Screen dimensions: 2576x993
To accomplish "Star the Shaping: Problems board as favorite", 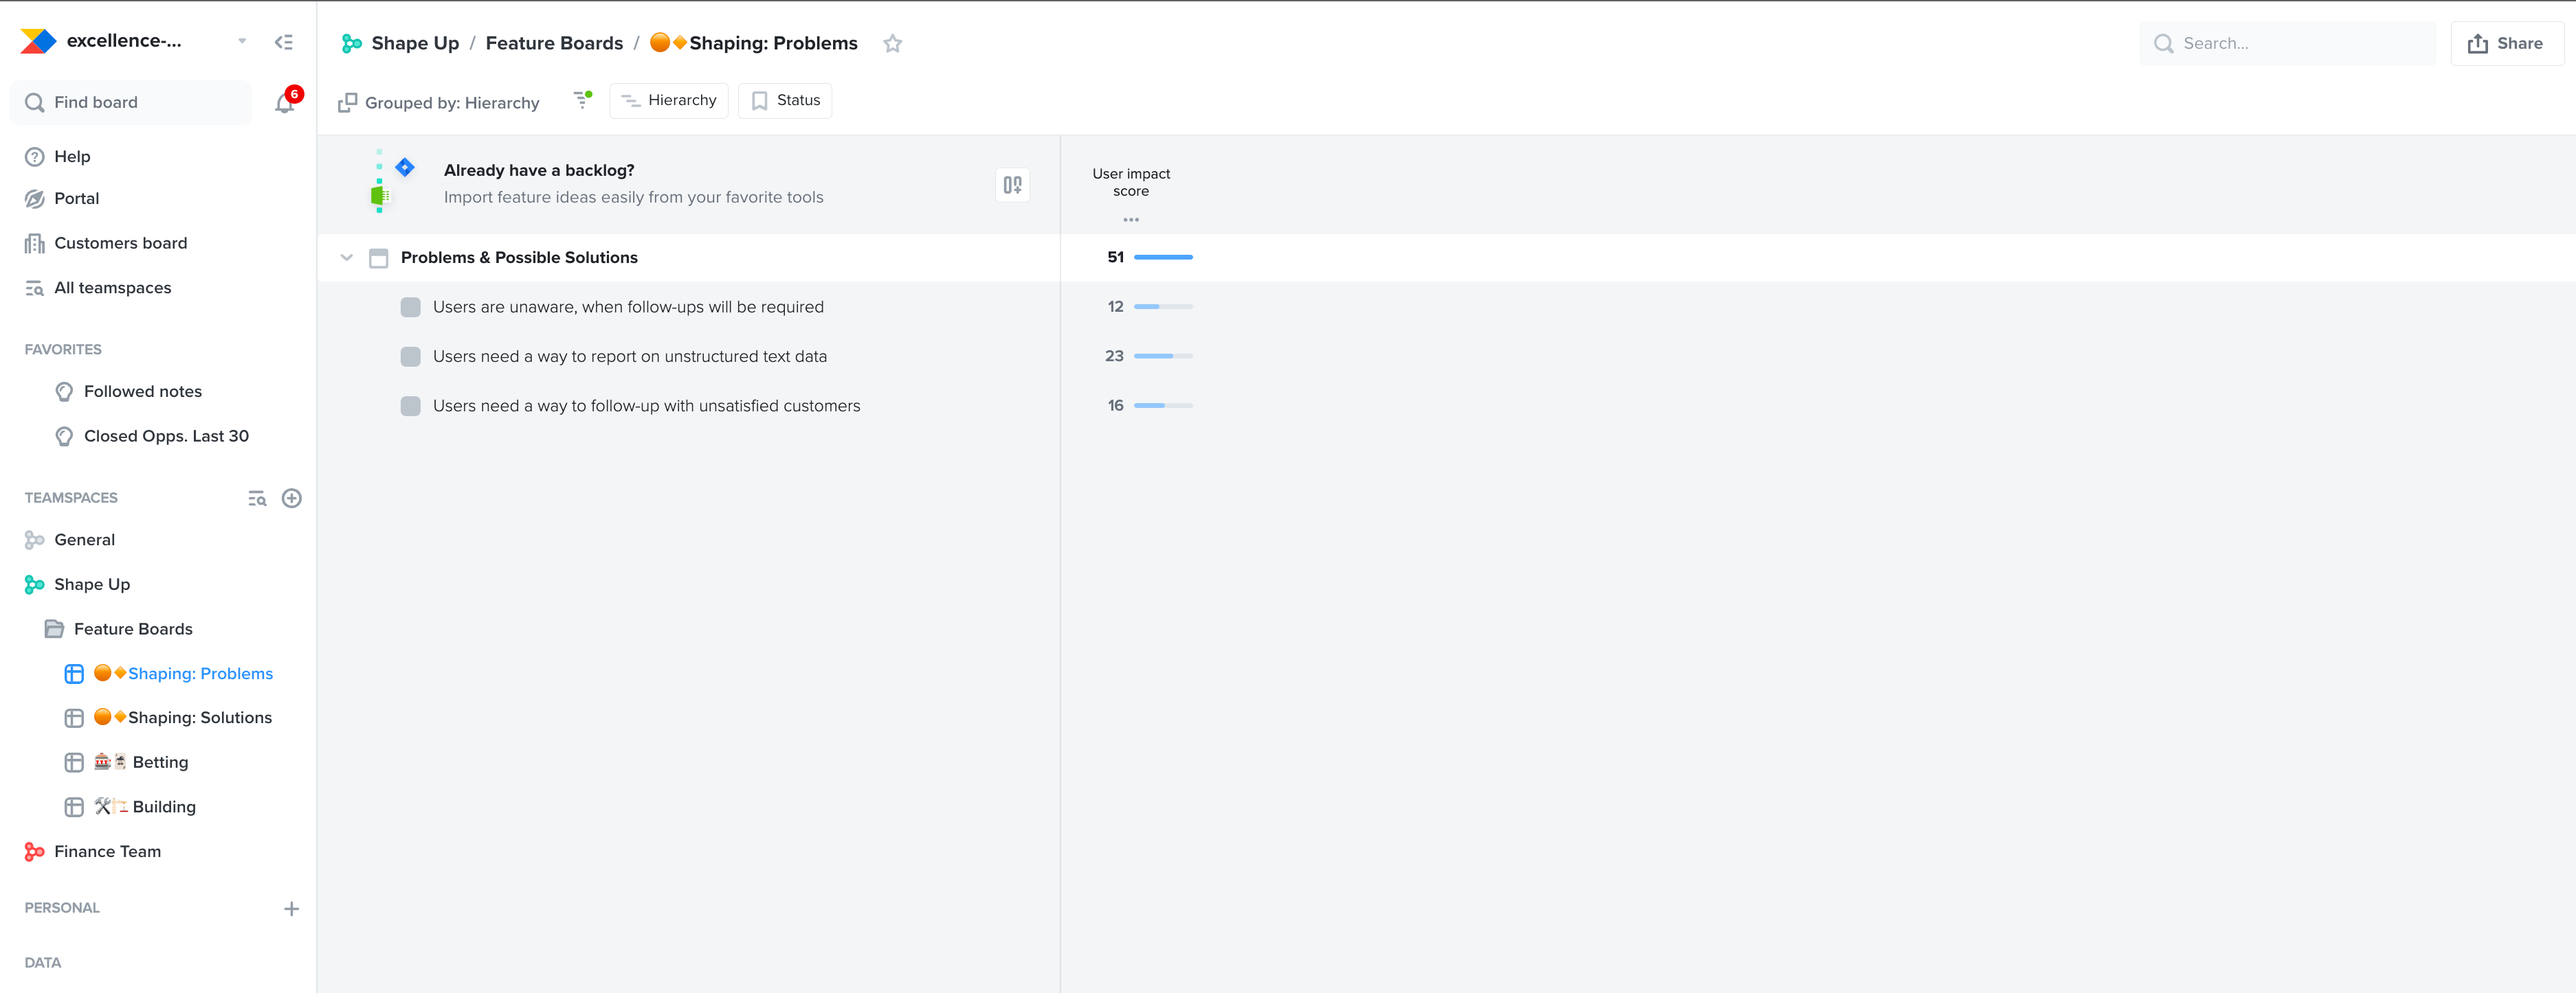I will (x=893, y=43).
